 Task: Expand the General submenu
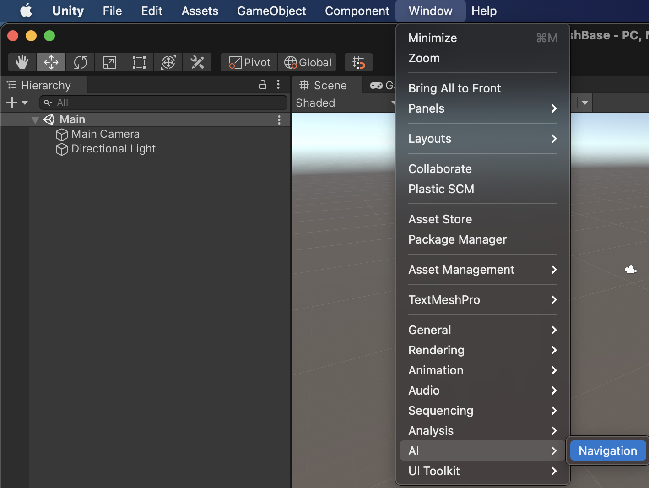click(x=483, y=330)
